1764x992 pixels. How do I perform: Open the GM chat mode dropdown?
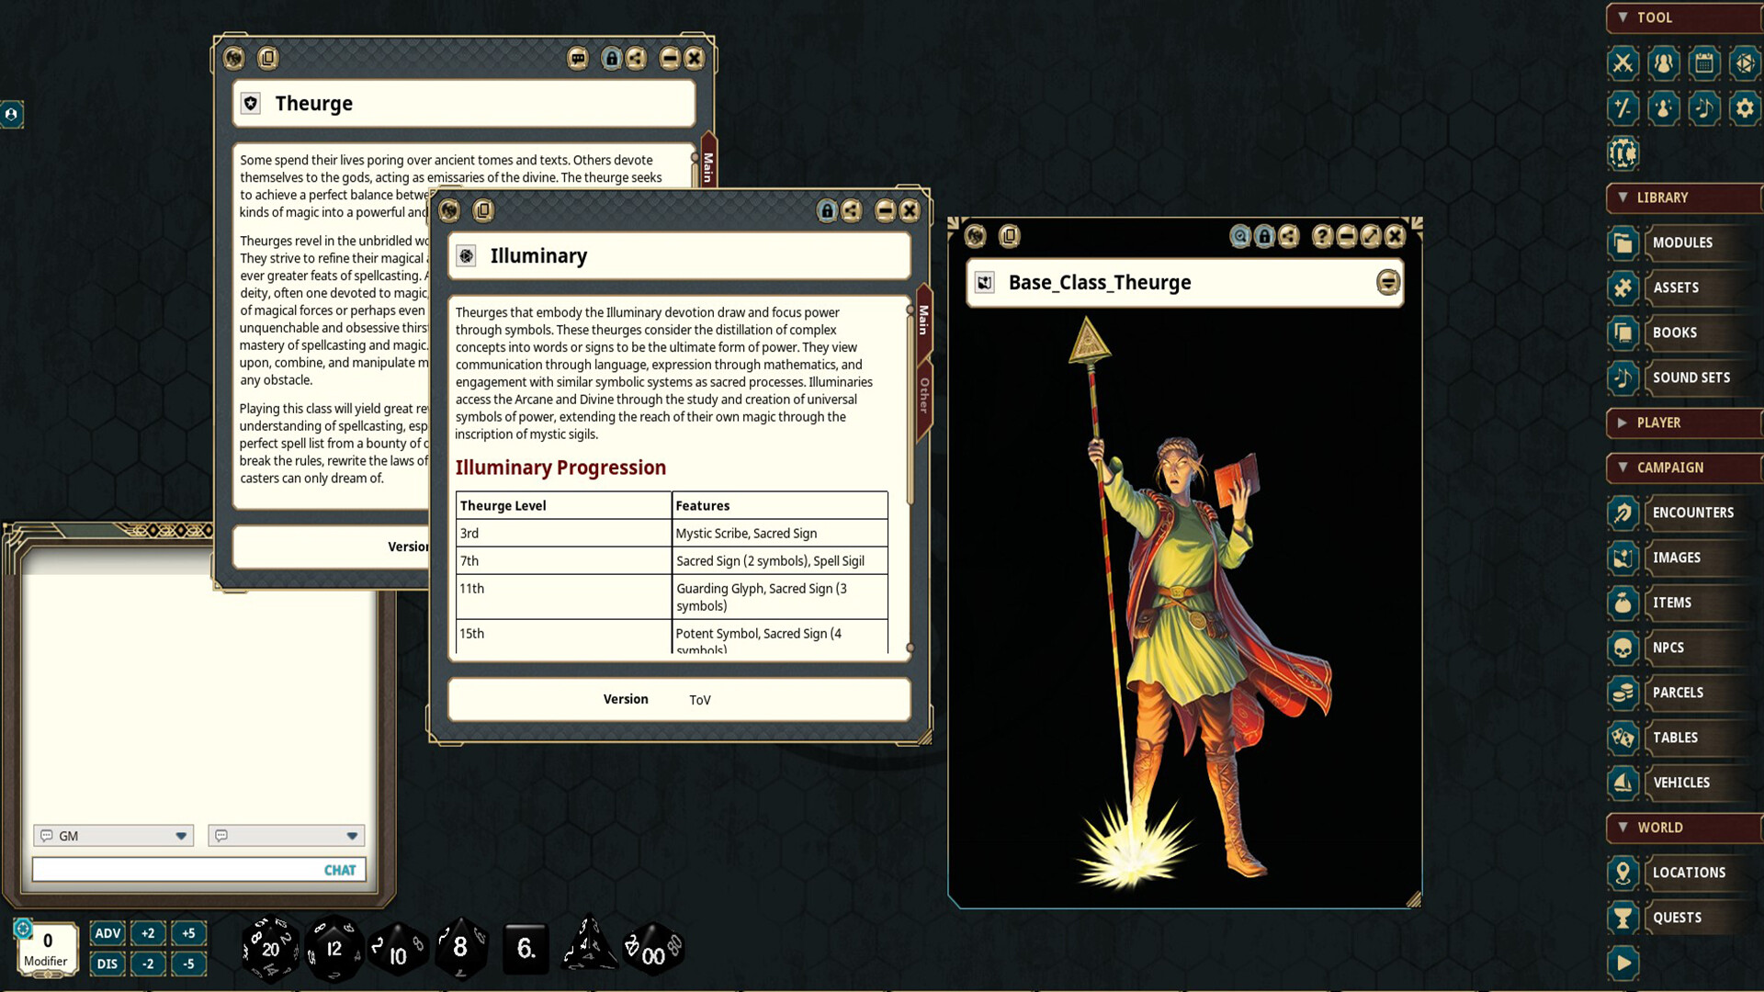coord(180,836)
